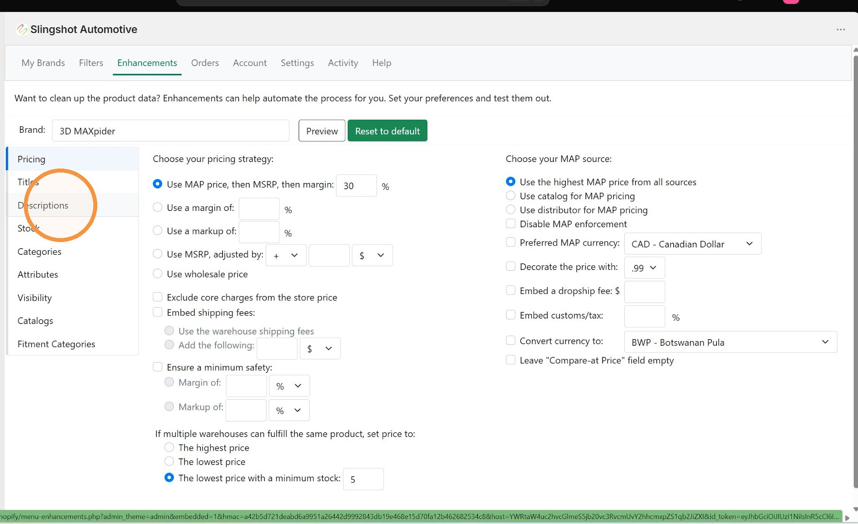The width and height of the screenshot is (858, 524).
Task: Select the Enhancements tab
Action: tap(147, 63)
